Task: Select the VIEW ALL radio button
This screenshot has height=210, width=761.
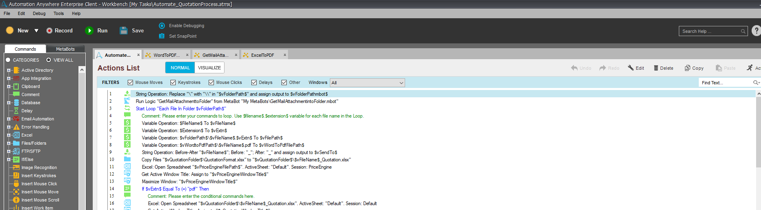Action: click(48, 60)
